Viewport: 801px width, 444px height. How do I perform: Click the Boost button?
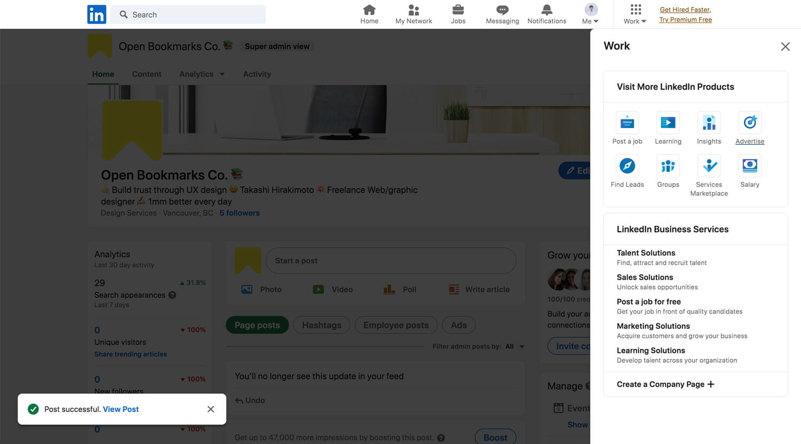(x=495, y=437)
